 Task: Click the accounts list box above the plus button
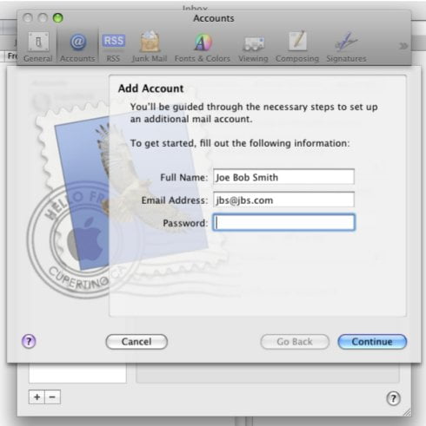pyautogui.click(x=77, y=373)
